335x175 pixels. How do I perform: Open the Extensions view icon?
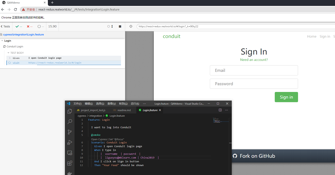(x=70, y=163)
